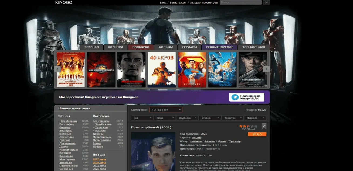Image resolution: width=353 pixels, height=171 pixels.
Task: Open the Зарубежные series category
Action: [103, 124]
